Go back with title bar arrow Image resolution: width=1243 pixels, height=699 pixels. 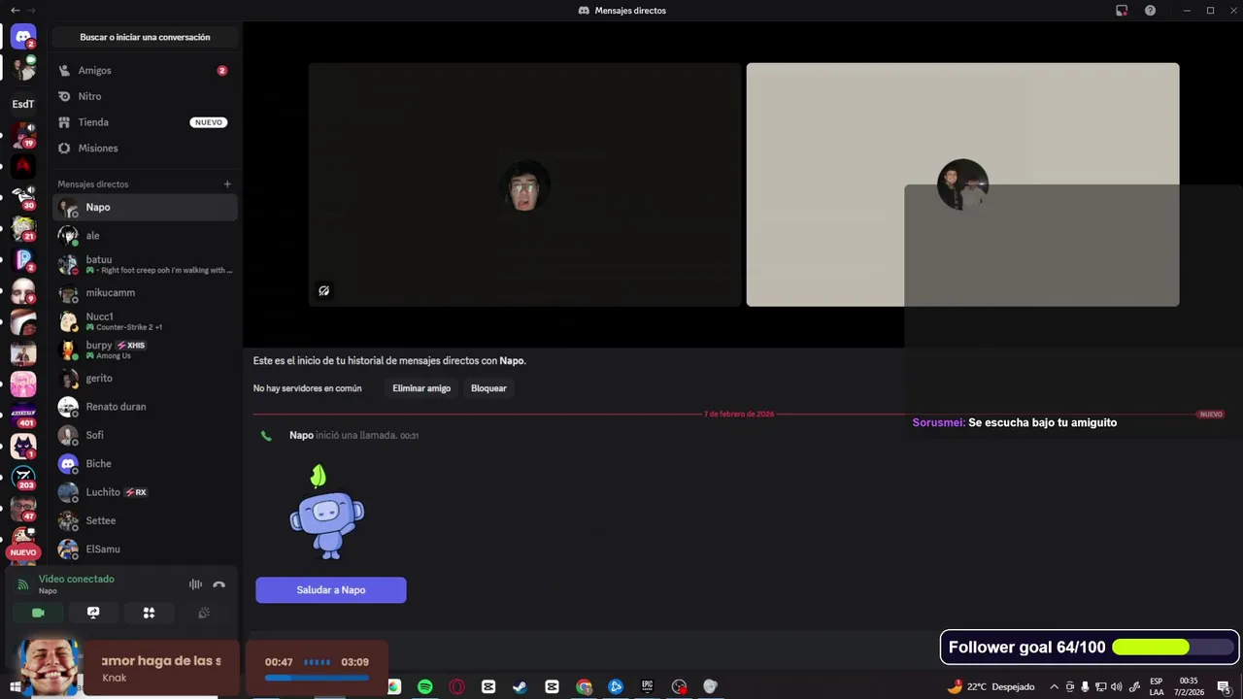pos(14,10)
